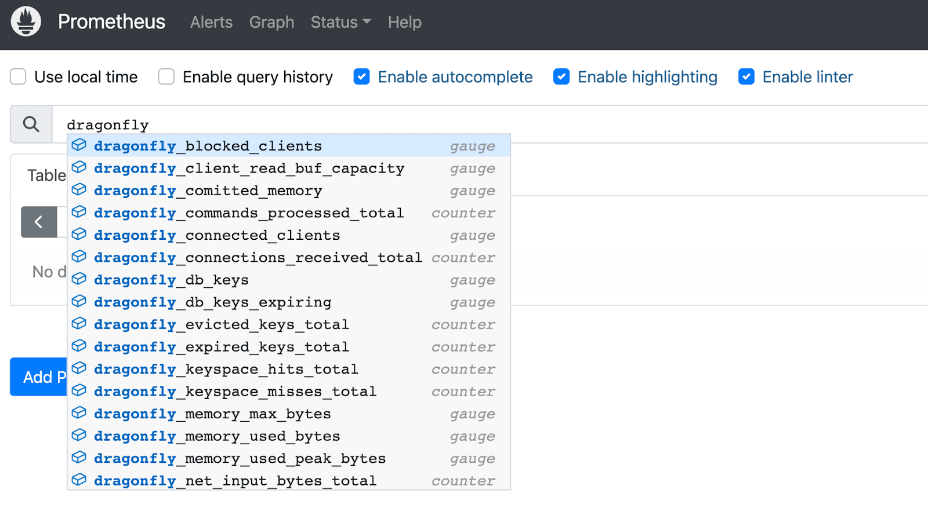Viewport: 928px width, 519px height.
Task: Enable the Use local time checkbox
Action: pos(18,76)
